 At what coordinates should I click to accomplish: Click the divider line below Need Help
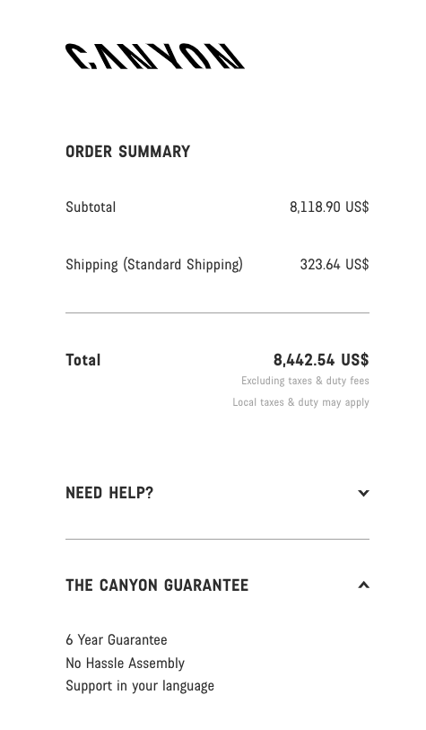click(x=218, y=539)
